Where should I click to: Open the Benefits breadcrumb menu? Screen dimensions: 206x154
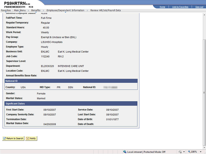36,10
